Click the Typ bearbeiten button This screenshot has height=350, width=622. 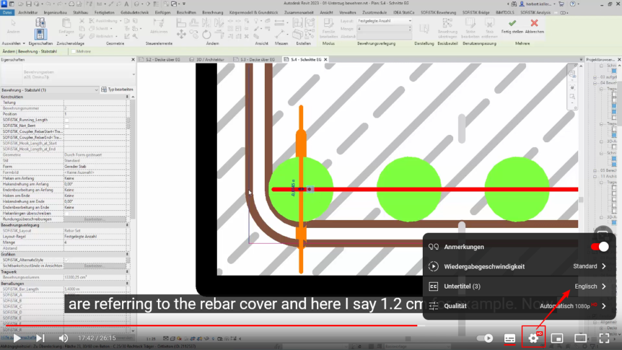117,90
